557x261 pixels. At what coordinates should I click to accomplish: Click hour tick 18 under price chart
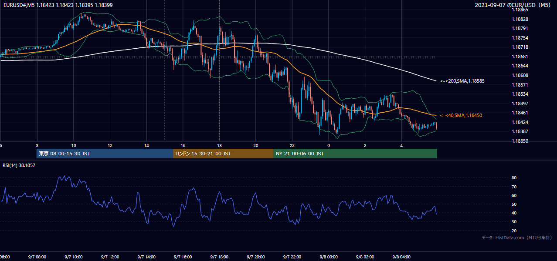(x=219, y=146)
